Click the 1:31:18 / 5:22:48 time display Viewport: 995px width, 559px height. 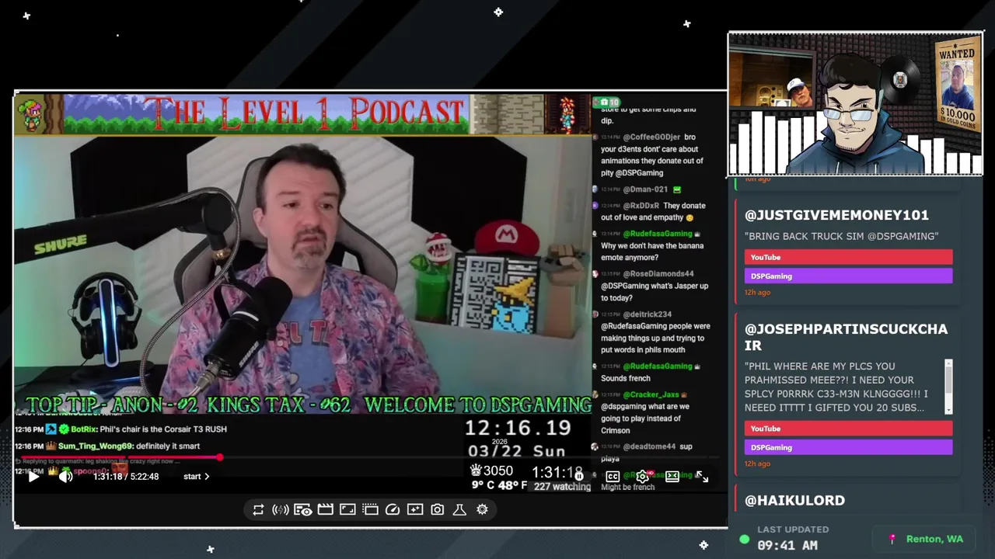[126, 477]
